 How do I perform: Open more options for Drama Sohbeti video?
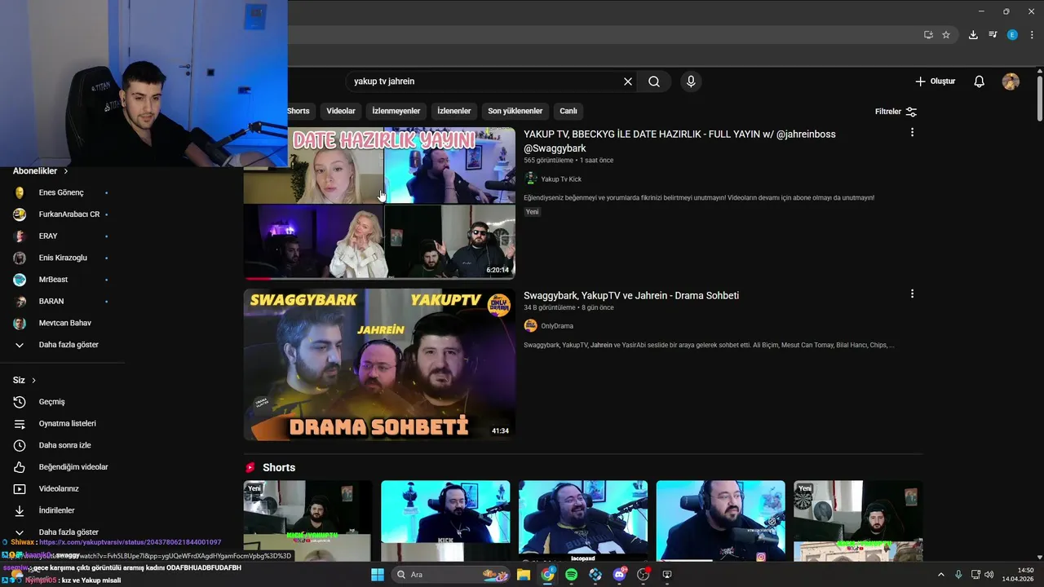[912, 293]
